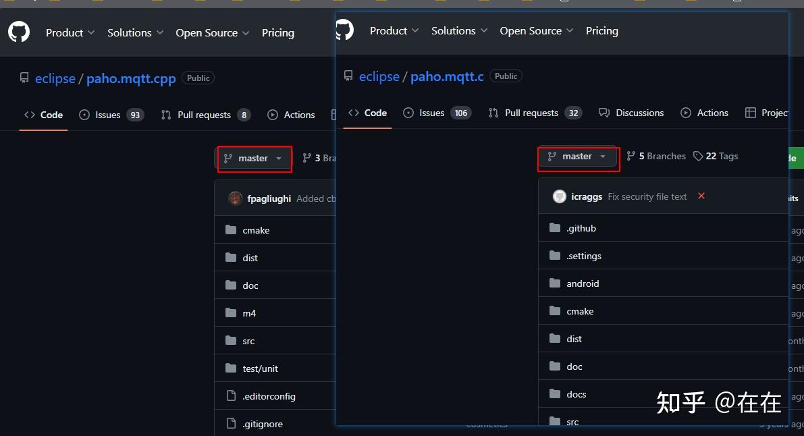Click the repo icon beside eclipse/paho.mqtt.c
Viewport: 804px width, 436px height.
point(348,76)
